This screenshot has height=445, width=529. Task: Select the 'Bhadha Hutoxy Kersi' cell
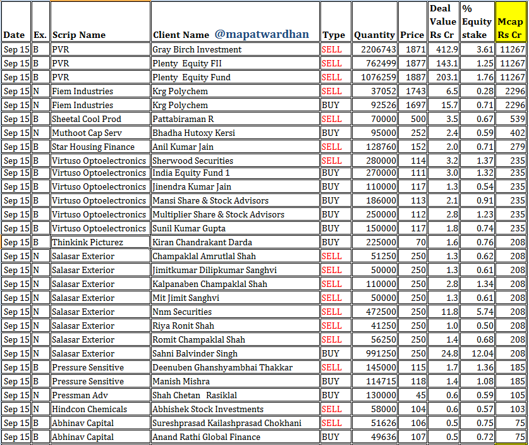tap(236, 133)
